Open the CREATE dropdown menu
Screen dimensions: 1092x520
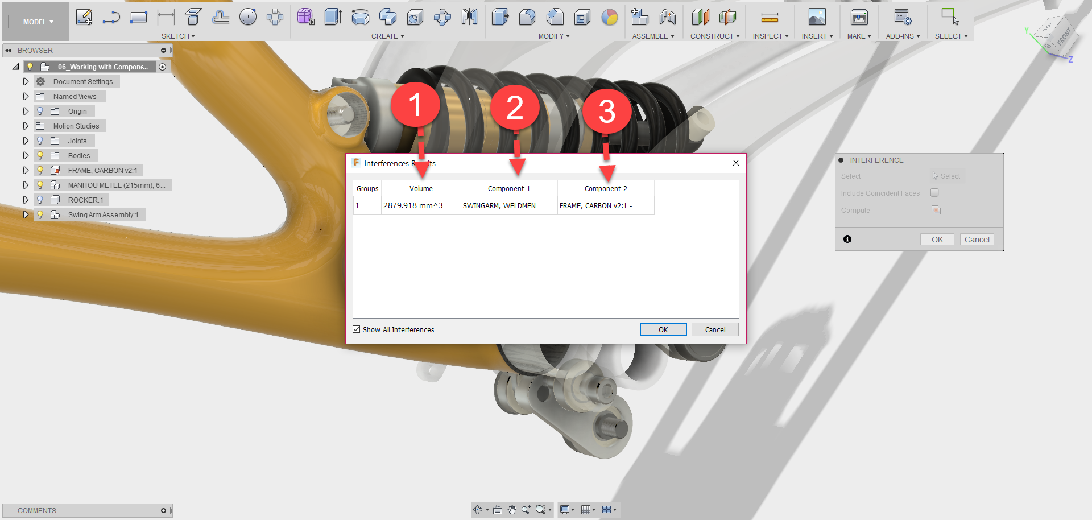[x=388, y=36]
